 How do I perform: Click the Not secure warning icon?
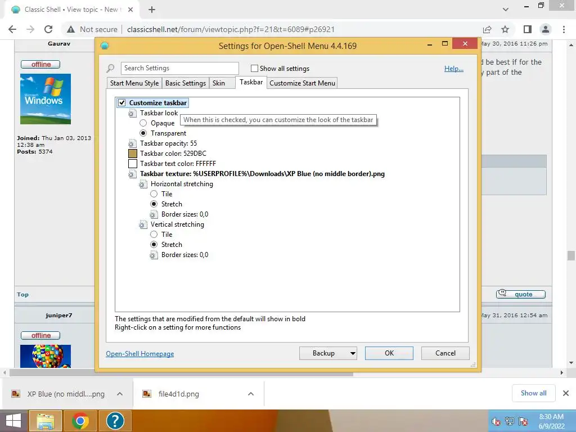pyautogui.click(x=71, y=29)
